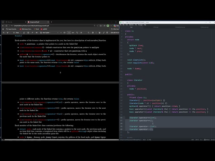Open Atom Edit menu

(x=123, y=25)
